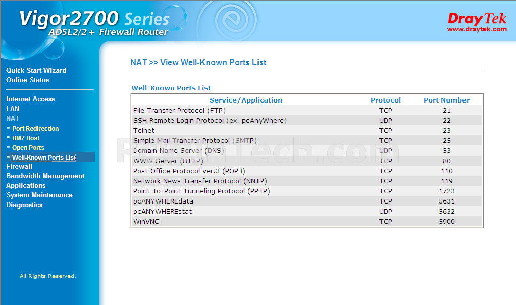The height and width of the screenshot is (305, 516).
Task: Open the Firewall menu
Action: point(19,167)
